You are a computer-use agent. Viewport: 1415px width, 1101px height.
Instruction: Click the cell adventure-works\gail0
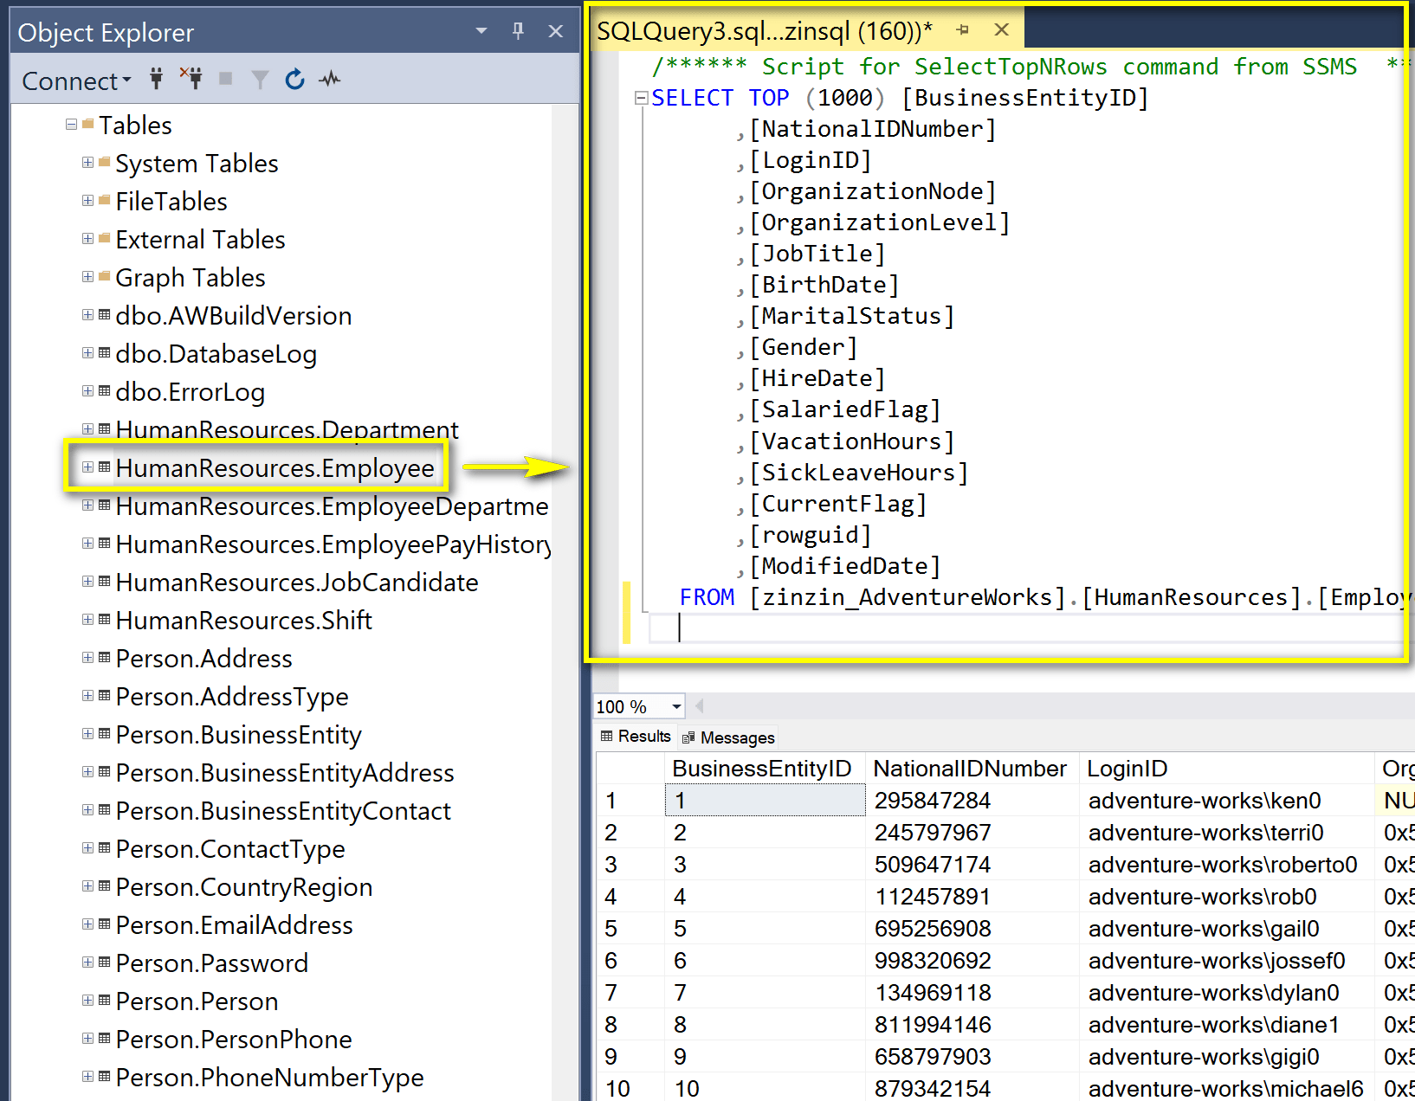[x=1226, y=928]
